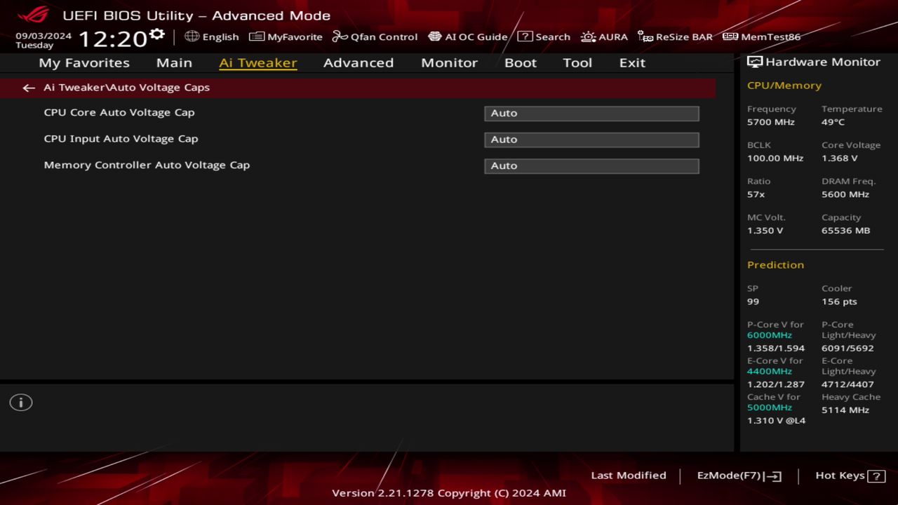Open Qfan Control fan icon
The image size is (898, 505).
(x=340, y=36)
